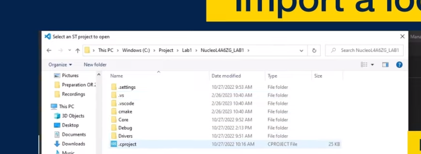Refresh the NucleoL4A6ZG_LAB1 folder view
The image size is (421, 154).
(x=314, y=50)
